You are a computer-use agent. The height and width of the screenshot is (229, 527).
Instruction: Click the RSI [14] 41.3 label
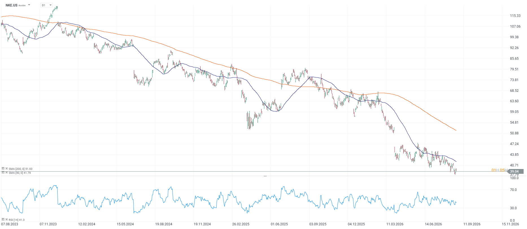(x=17, y=220)
